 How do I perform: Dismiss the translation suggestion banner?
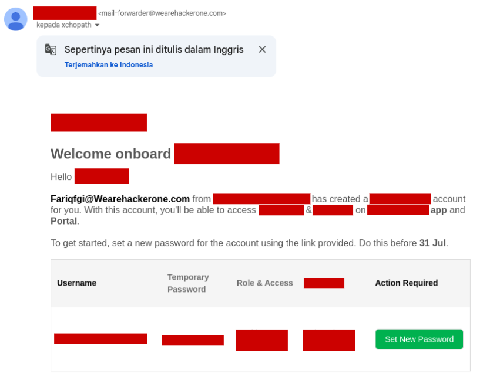pyautogui.click(x=262, y=50)
